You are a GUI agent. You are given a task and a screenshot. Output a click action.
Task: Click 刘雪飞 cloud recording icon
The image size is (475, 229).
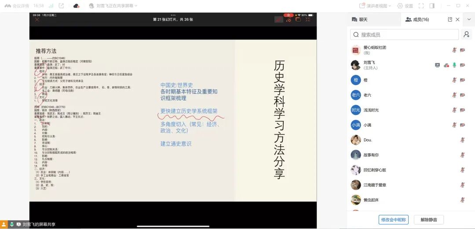point(446,65)
